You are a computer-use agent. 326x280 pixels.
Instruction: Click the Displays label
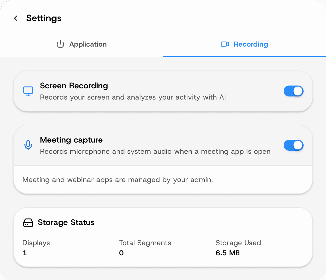[x=36, y=243]
